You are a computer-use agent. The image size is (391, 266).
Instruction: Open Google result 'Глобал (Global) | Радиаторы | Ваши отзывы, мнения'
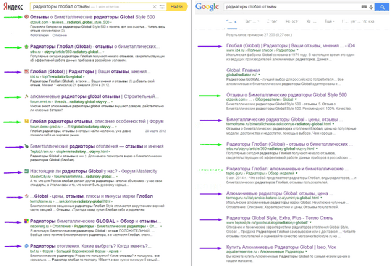pos(291,45)
